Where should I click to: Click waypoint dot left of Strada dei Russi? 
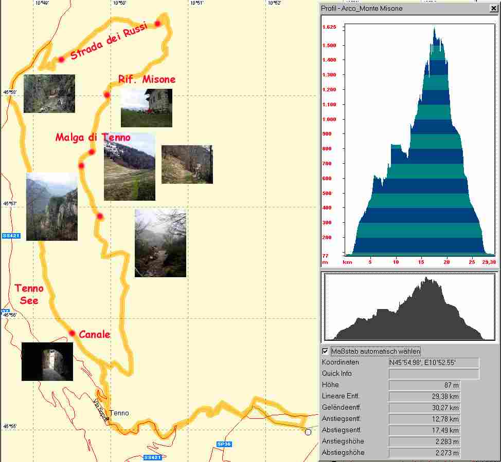point(61,60)
